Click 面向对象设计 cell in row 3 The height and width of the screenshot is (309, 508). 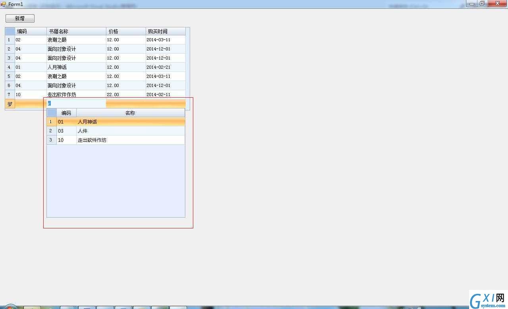click(76, 58)
